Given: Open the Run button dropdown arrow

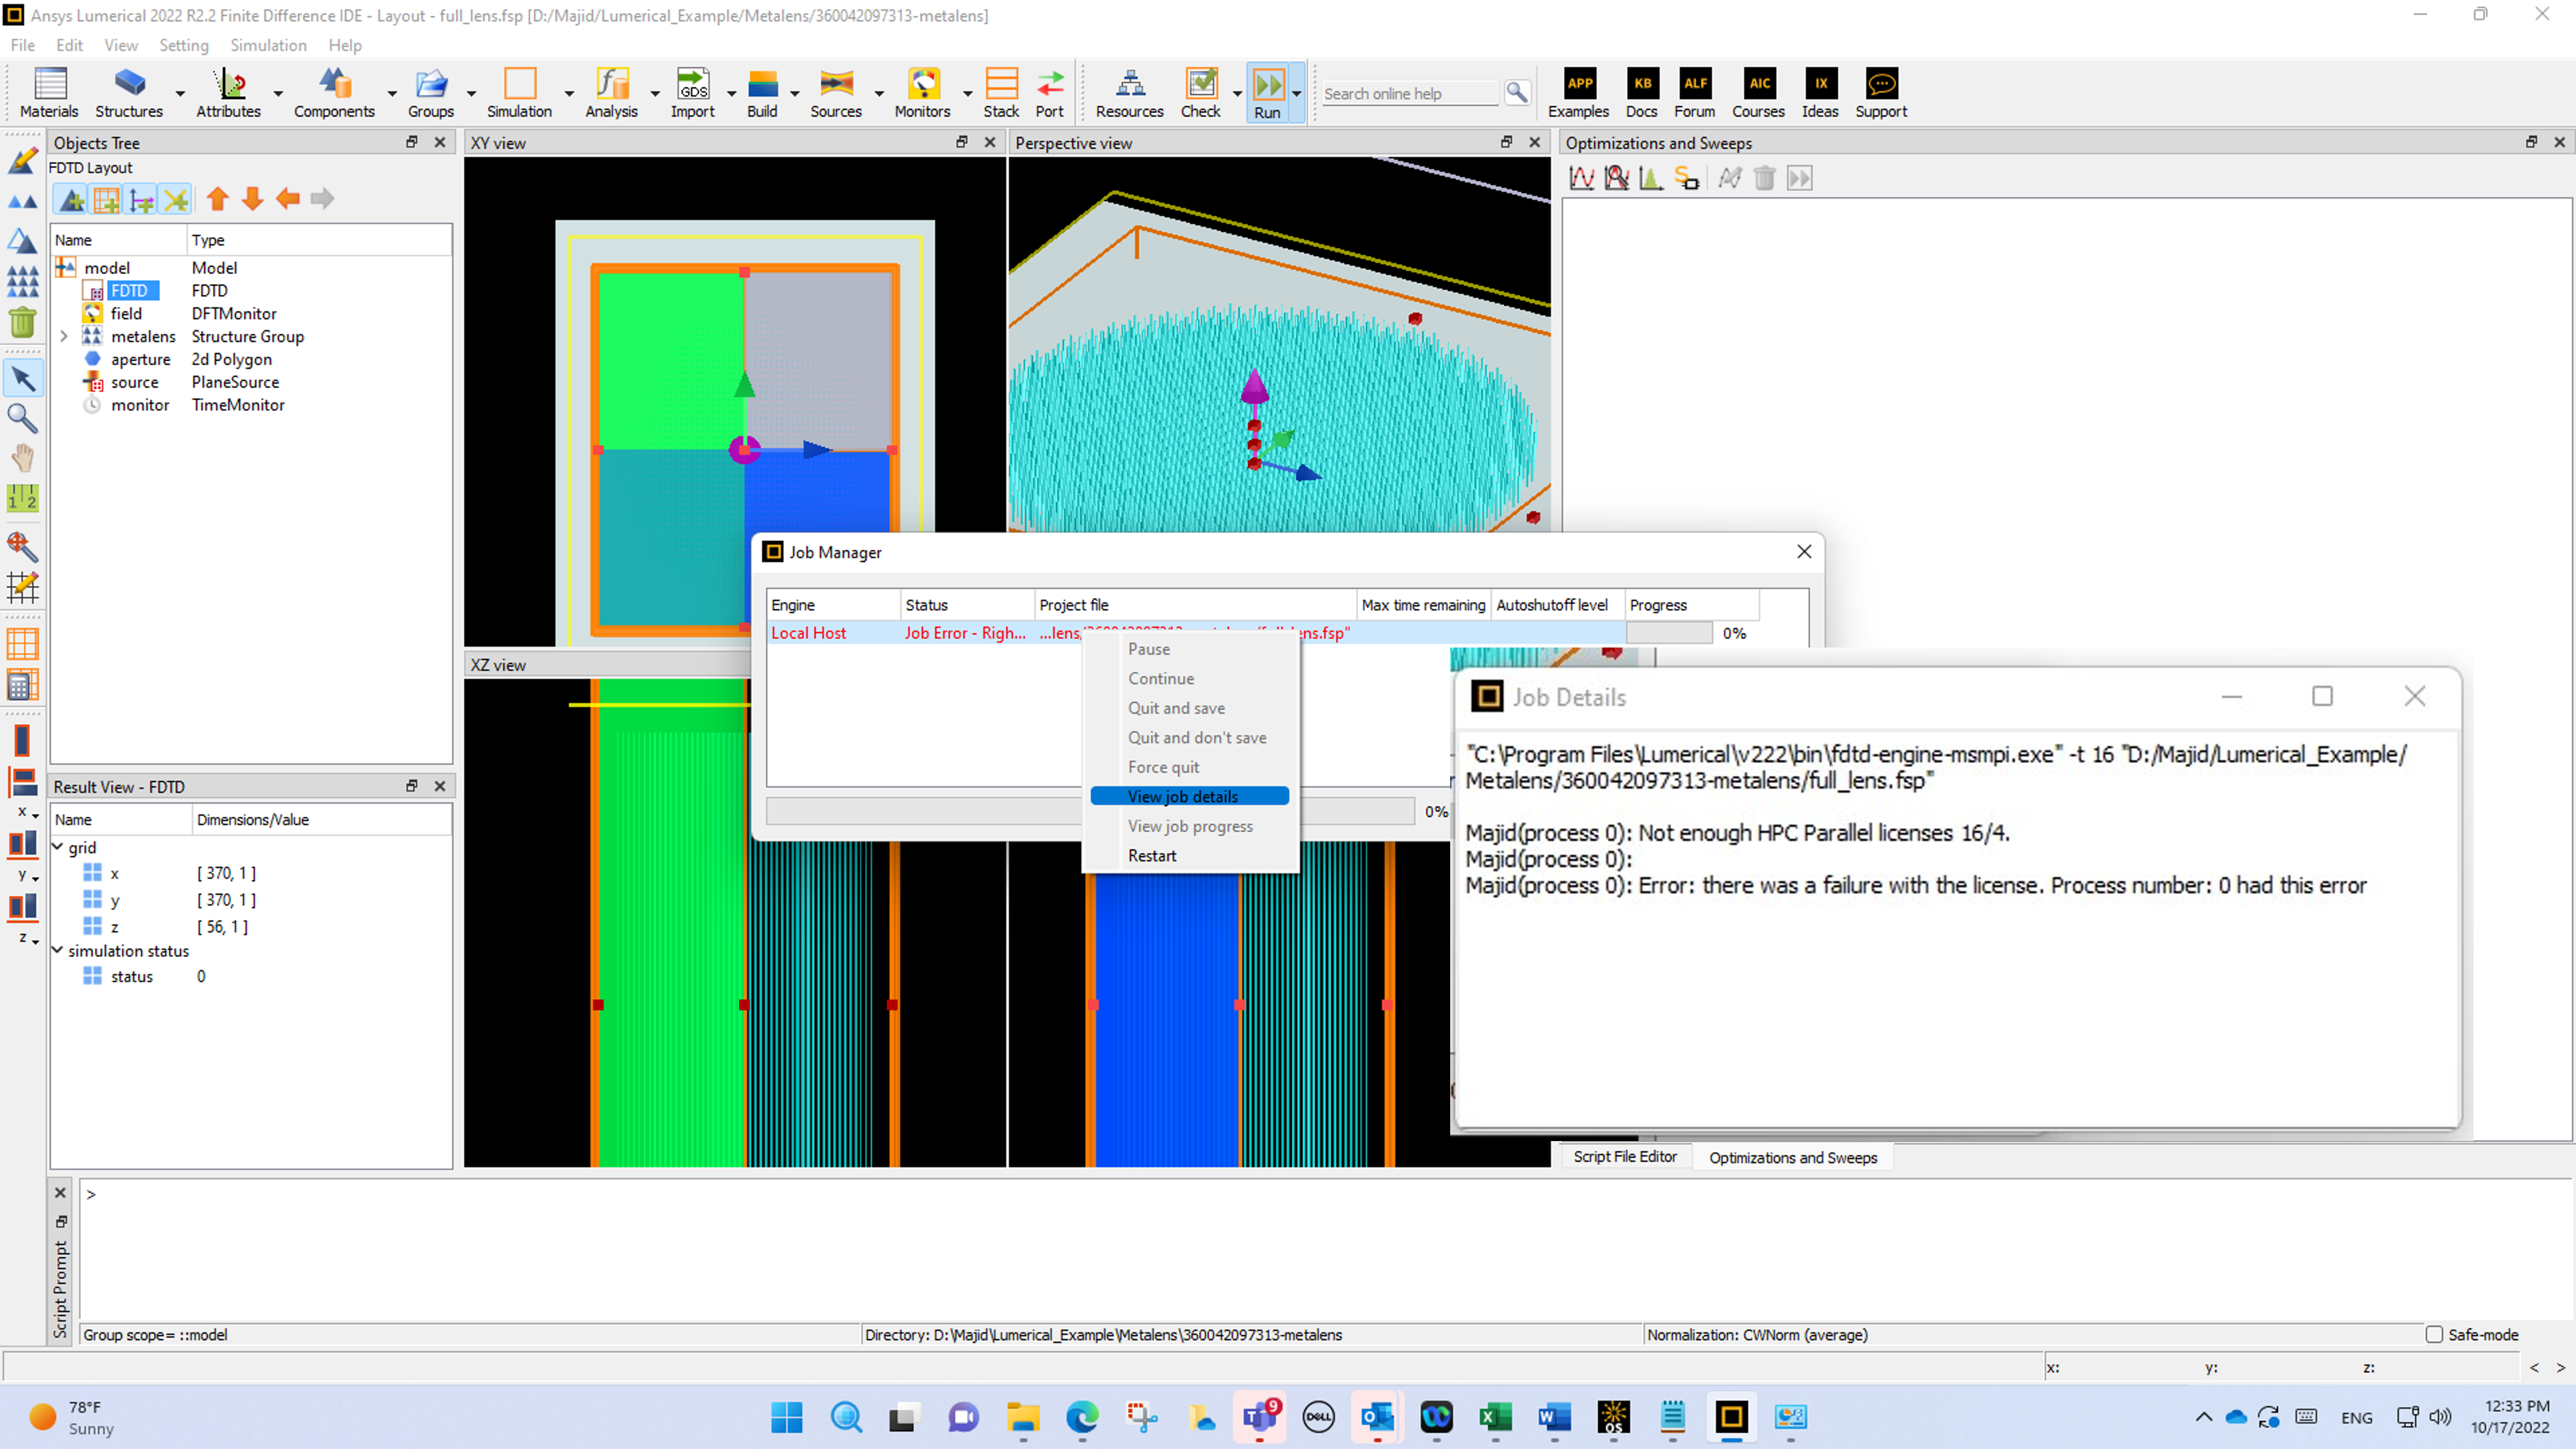Looking at the screenshot, I should [1297, 93].
